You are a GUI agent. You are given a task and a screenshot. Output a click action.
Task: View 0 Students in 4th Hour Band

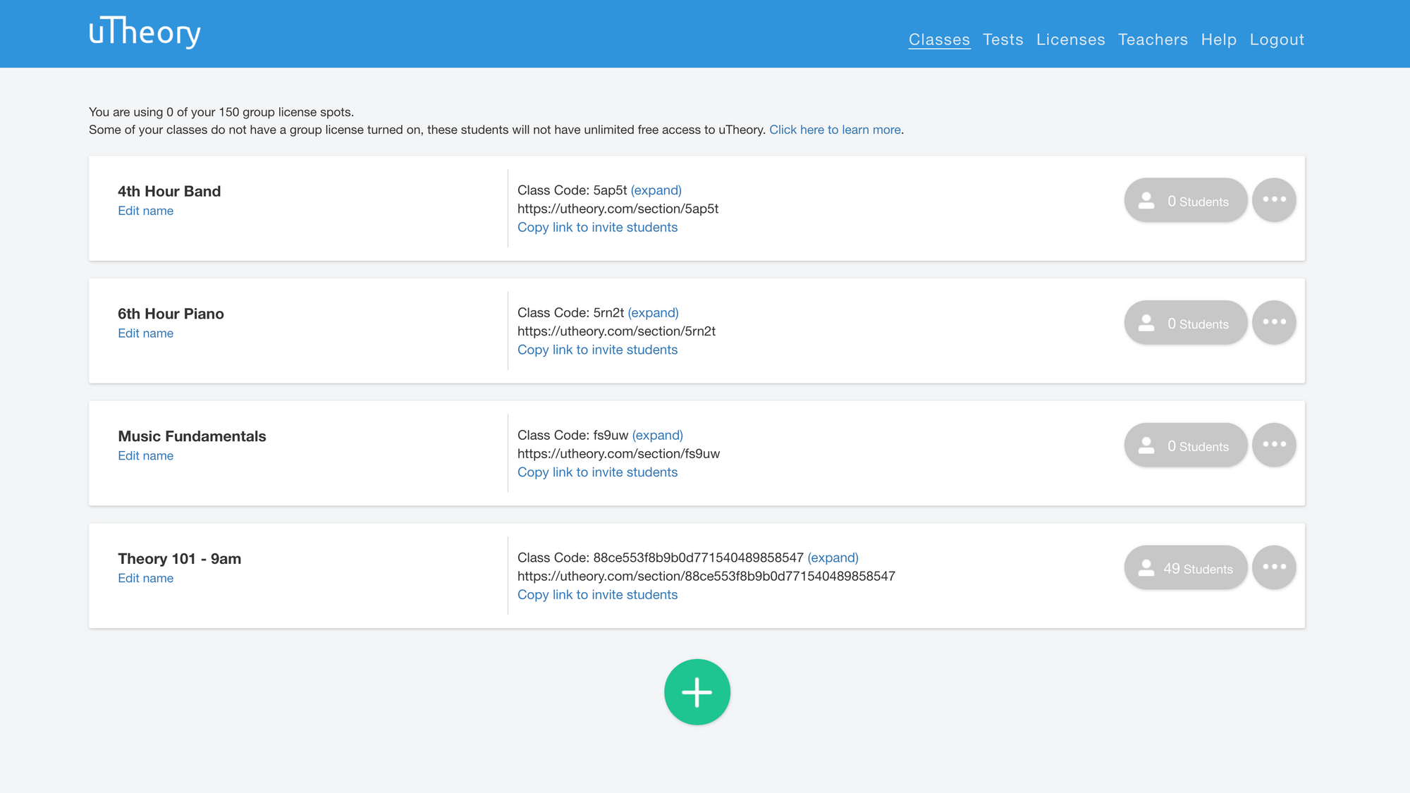[x=1186, y=200]
